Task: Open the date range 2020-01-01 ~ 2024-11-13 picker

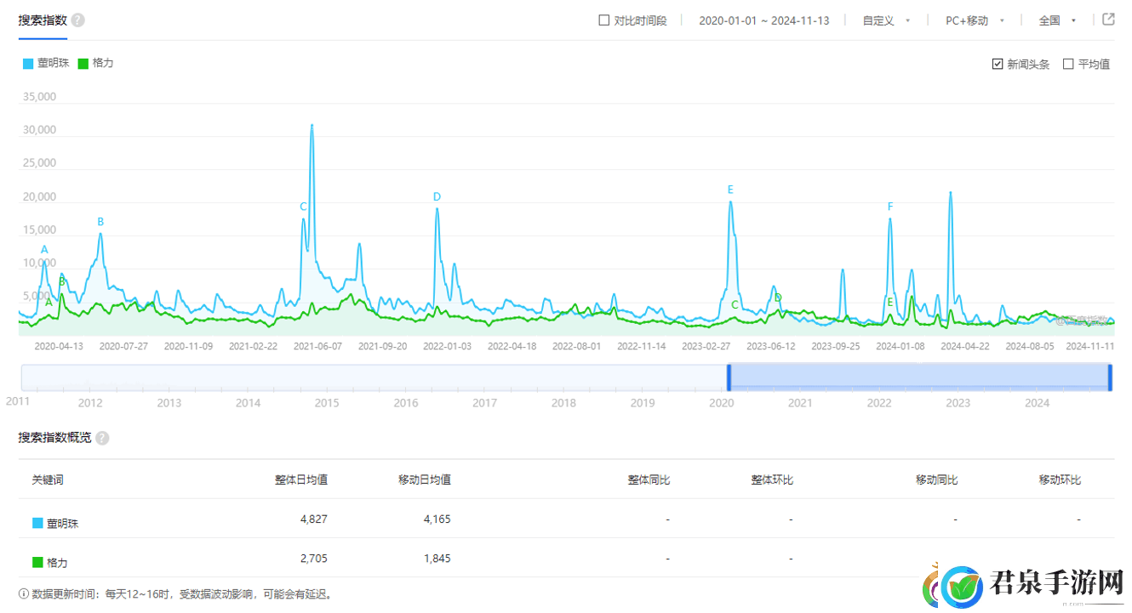Action: point(763,20)
